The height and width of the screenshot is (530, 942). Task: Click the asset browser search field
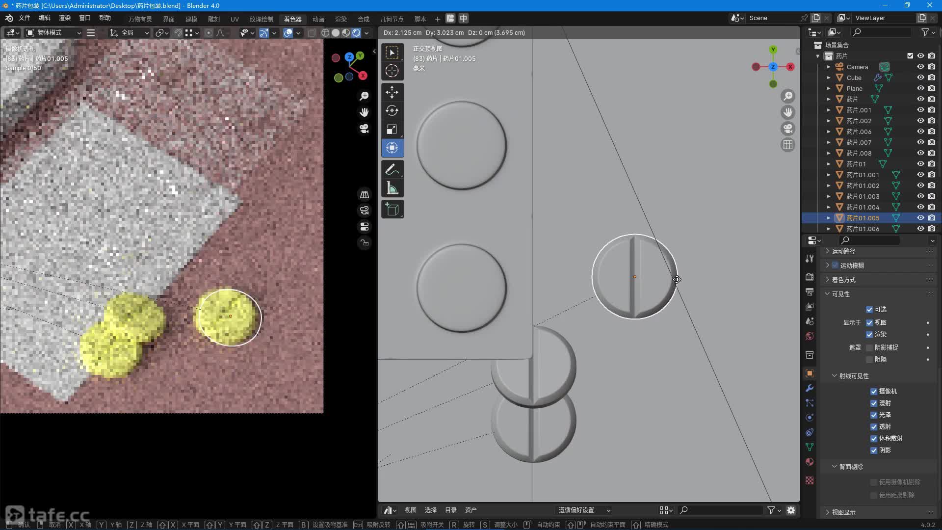point(720,510)
